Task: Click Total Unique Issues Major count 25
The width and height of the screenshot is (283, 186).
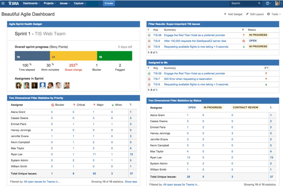Action: 94,174
